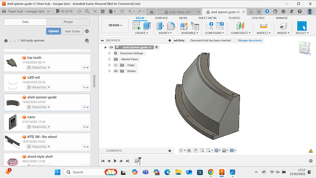Click the Upload button
This screenshot has width=316, height=178.
54,31
